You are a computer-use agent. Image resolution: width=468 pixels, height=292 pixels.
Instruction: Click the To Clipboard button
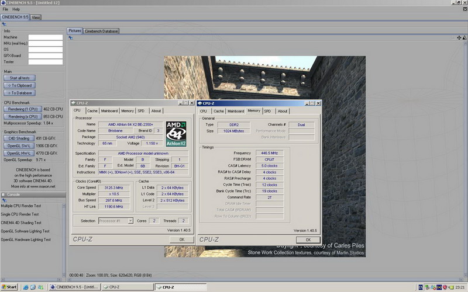pos(20,85)
